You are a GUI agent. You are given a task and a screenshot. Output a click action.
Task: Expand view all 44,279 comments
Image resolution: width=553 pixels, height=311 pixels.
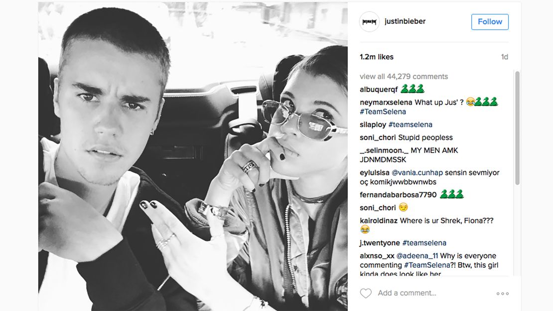(404, 77)
